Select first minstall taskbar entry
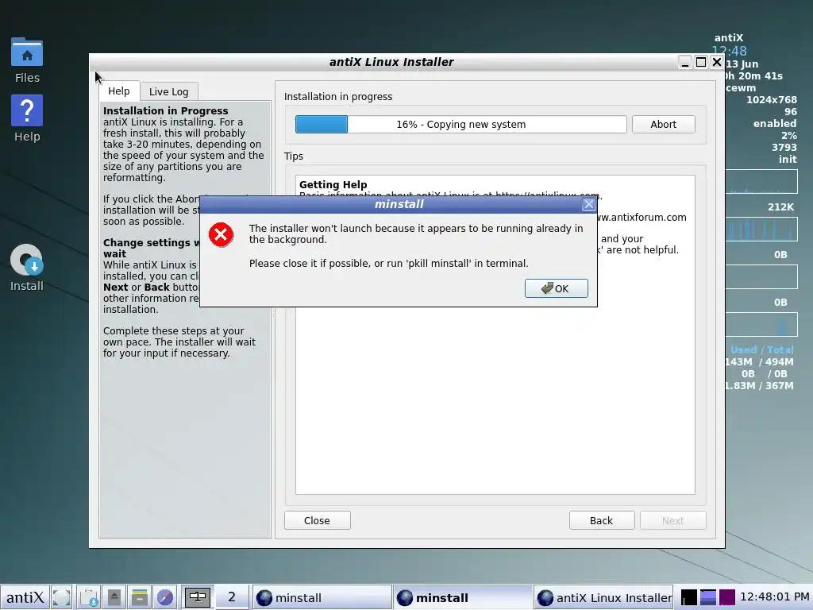 pyautogui.click(x=322, y=597)
